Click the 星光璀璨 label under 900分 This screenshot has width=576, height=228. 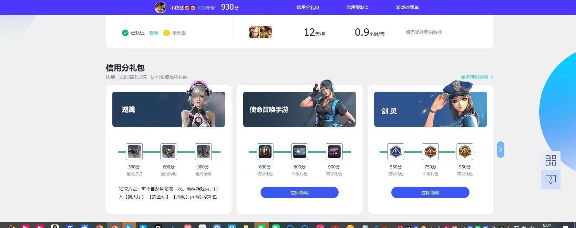click(203, 174)
